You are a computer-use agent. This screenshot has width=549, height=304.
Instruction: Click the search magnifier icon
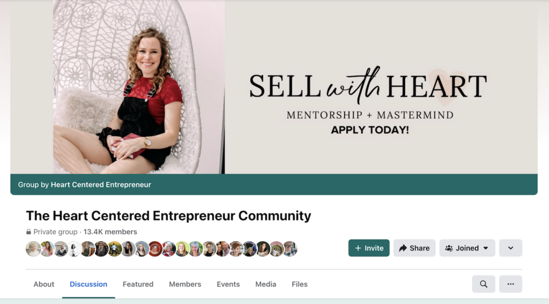pos(484,284)
